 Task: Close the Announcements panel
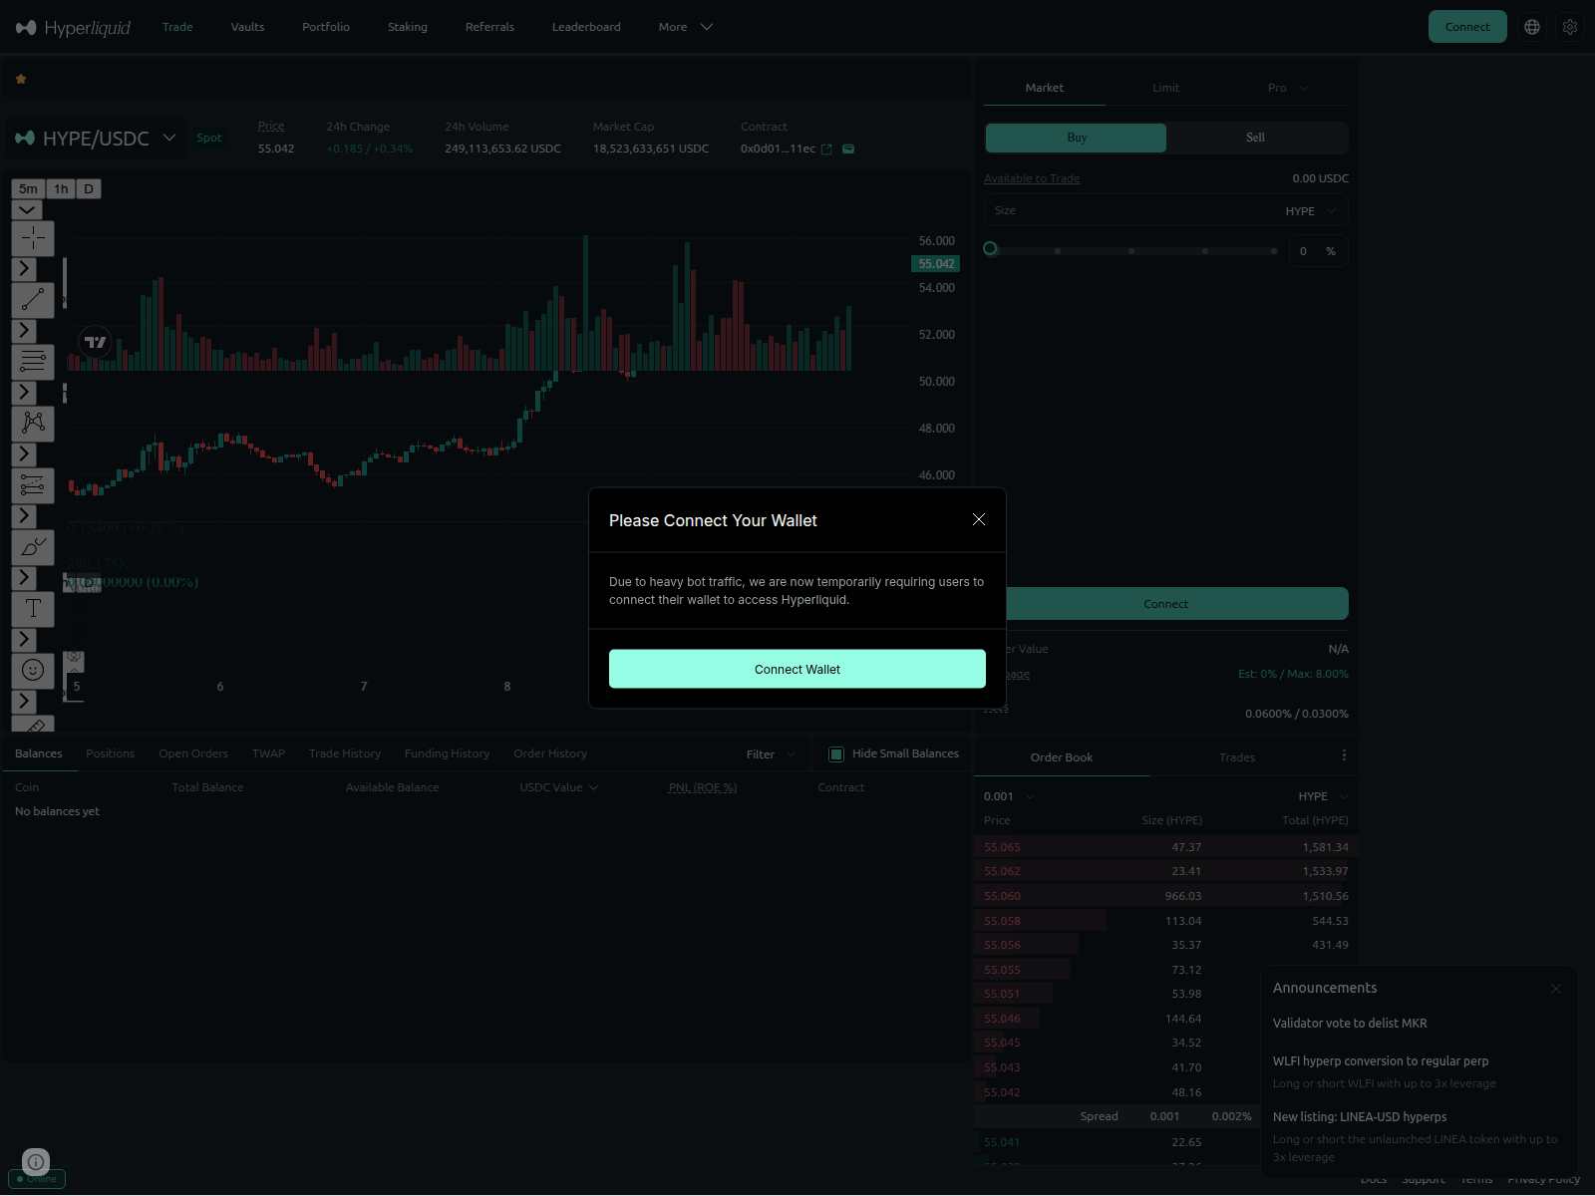(x=1556, y=989)
